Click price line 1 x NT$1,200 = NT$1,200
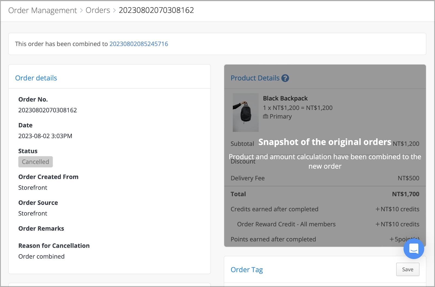 [x=298, y=108]
